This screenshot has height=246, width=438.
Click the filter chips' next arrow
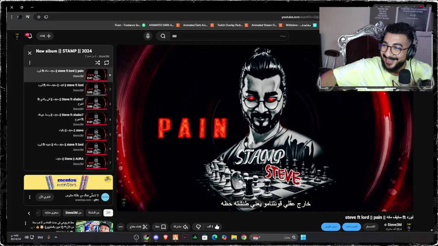click(x=29, y=213)
